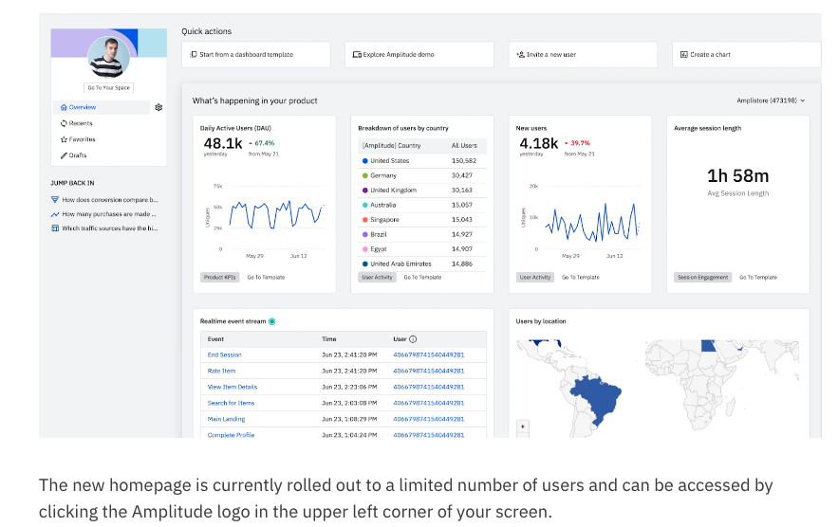Click the Egypt country row
Screen dimensions: 838x527
pyautogui.click(x=422, y=249)
